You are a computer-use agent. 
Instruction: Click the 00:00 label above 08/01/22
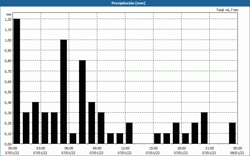point(237,149)
